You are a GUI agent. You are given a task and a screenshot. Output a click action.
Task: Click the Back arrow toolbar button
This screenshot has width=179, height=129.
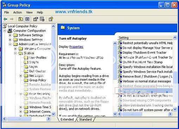5,19
